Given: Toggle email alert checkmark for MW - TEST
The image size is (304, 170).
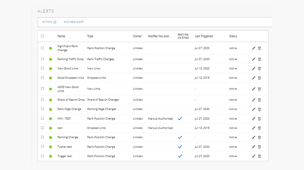Looking at the screenshot, I should [x=180, y=118].
